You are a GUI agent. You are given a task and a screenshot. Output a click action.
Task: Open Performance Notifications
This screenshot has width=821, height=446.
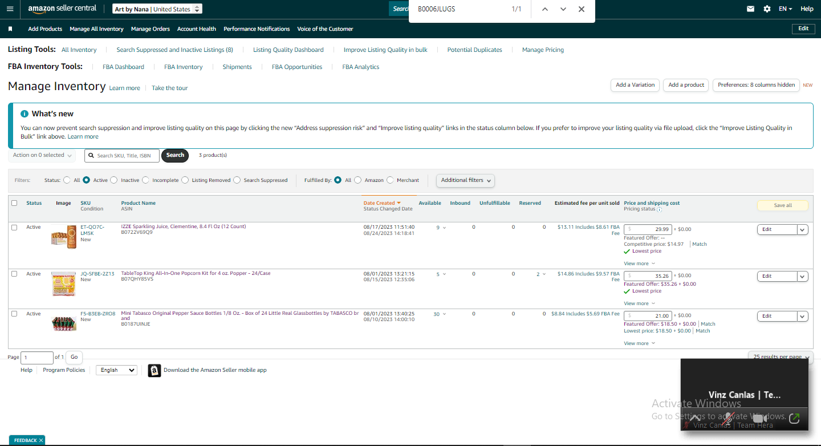point(257,29)
